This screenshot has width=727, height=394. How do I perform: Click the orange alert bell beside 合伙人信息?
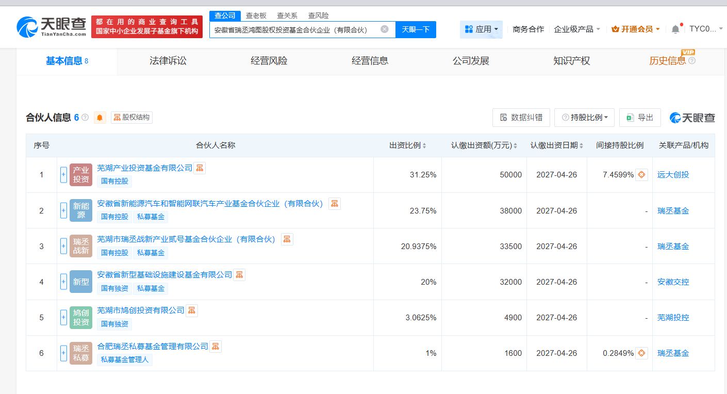tap(100, 118)
